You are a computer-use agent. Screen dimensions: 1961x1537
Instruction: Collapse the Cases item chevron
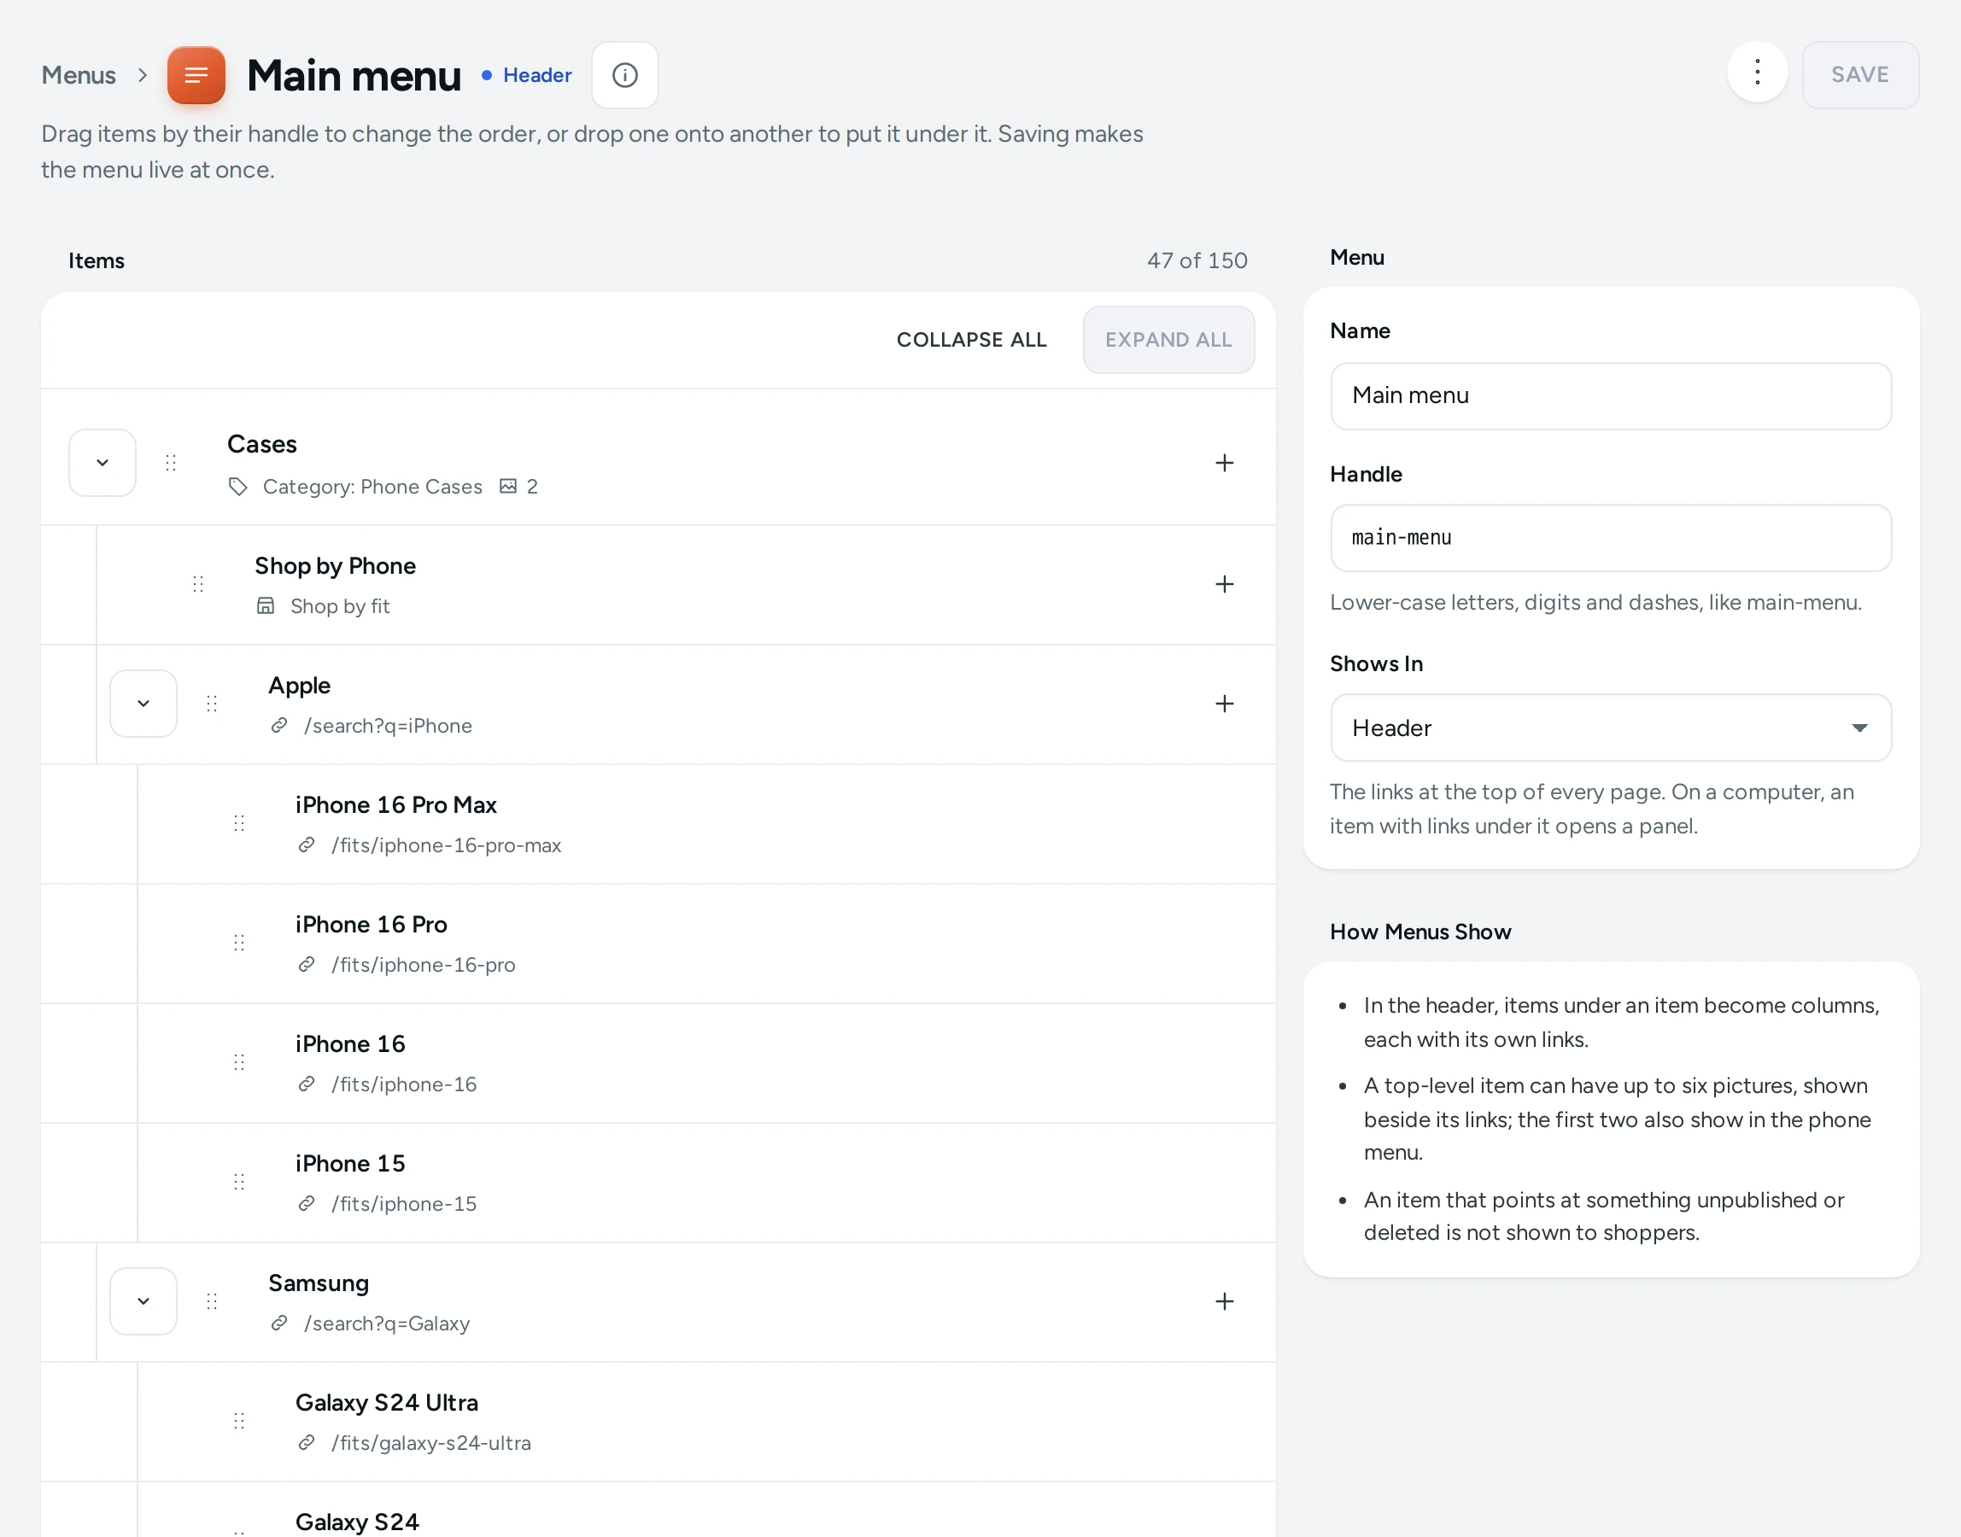click(x=102, y=463)
